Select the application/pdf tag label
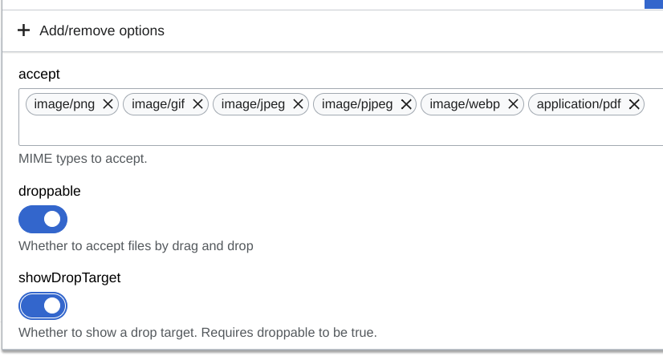Image resolution: width=663 pixels, height=356 pixels. pyautogui.click(x=579, y=104)
